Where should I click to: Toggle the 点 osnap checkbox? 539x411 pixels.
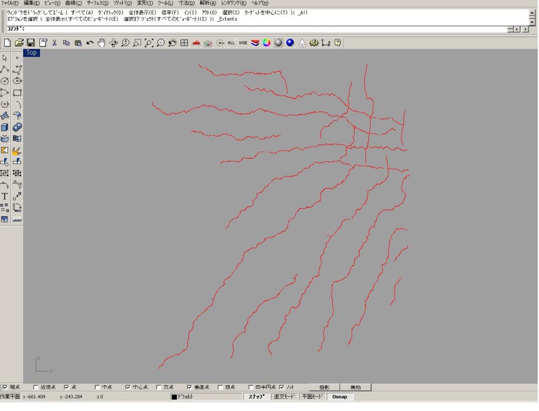pos(66,387)
